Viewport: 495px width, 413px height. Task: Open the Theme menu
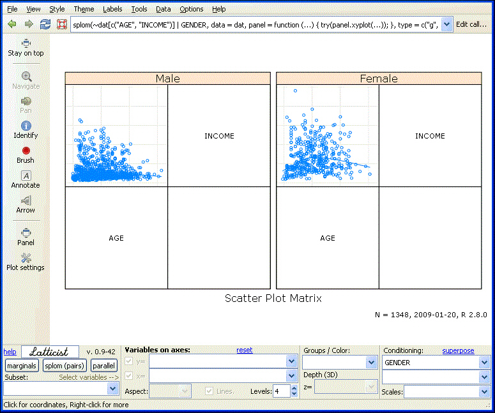pos(84,9)
